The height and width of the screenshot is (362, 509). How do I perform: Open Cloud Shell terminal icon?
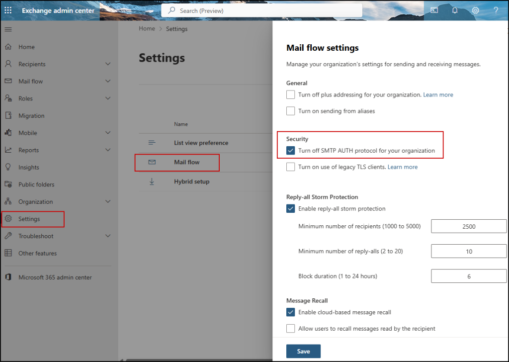click(x=434, y=10)
